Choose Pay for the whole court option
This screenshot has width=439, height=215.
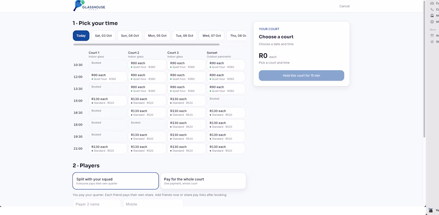point(203,181)
